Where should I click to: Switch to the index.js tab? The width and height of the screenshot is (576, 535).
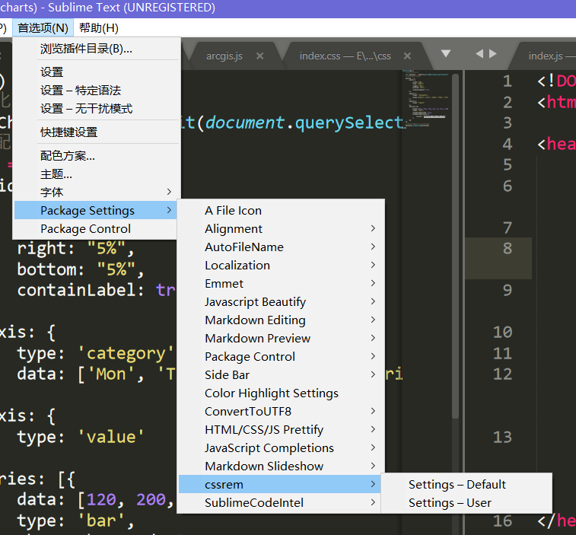point(548,56)
